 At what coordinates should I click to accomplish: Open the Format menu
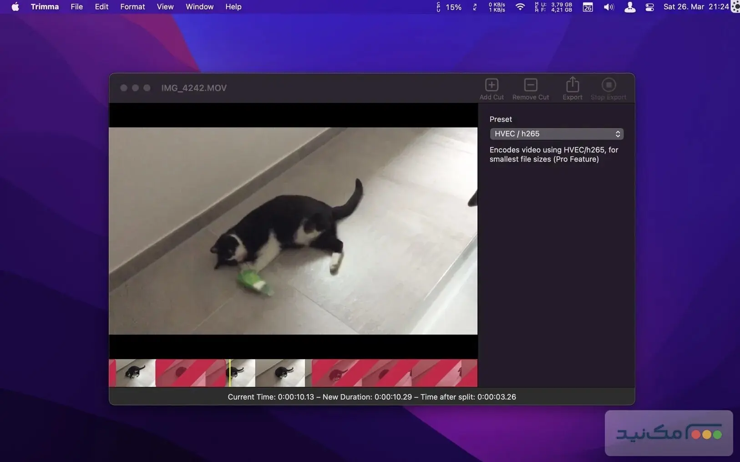pyautogui.click(x=132, y=7)
